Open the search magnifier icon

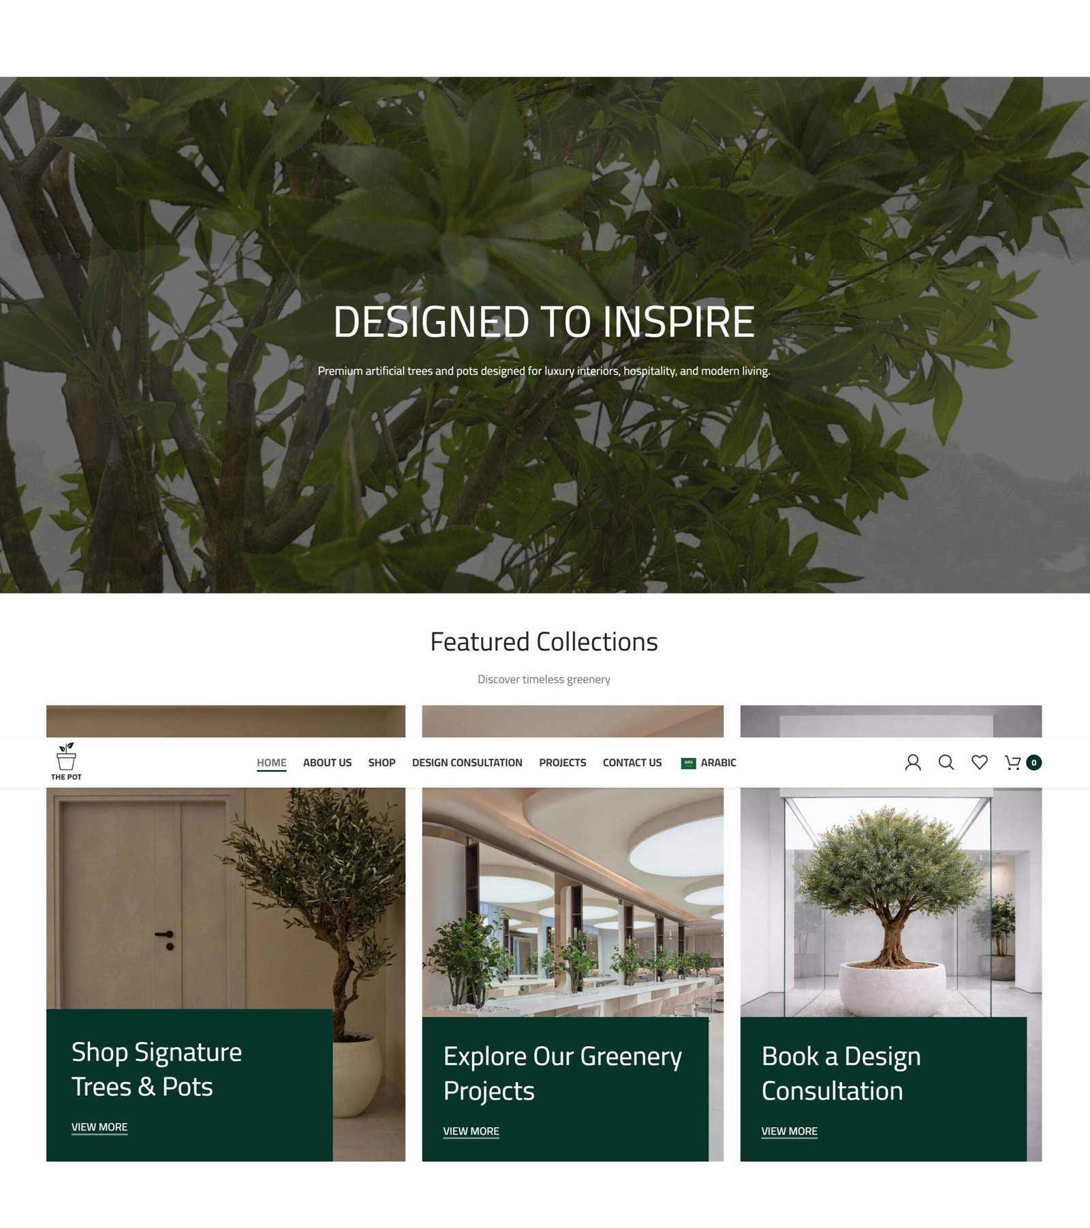tap(946, 763)
